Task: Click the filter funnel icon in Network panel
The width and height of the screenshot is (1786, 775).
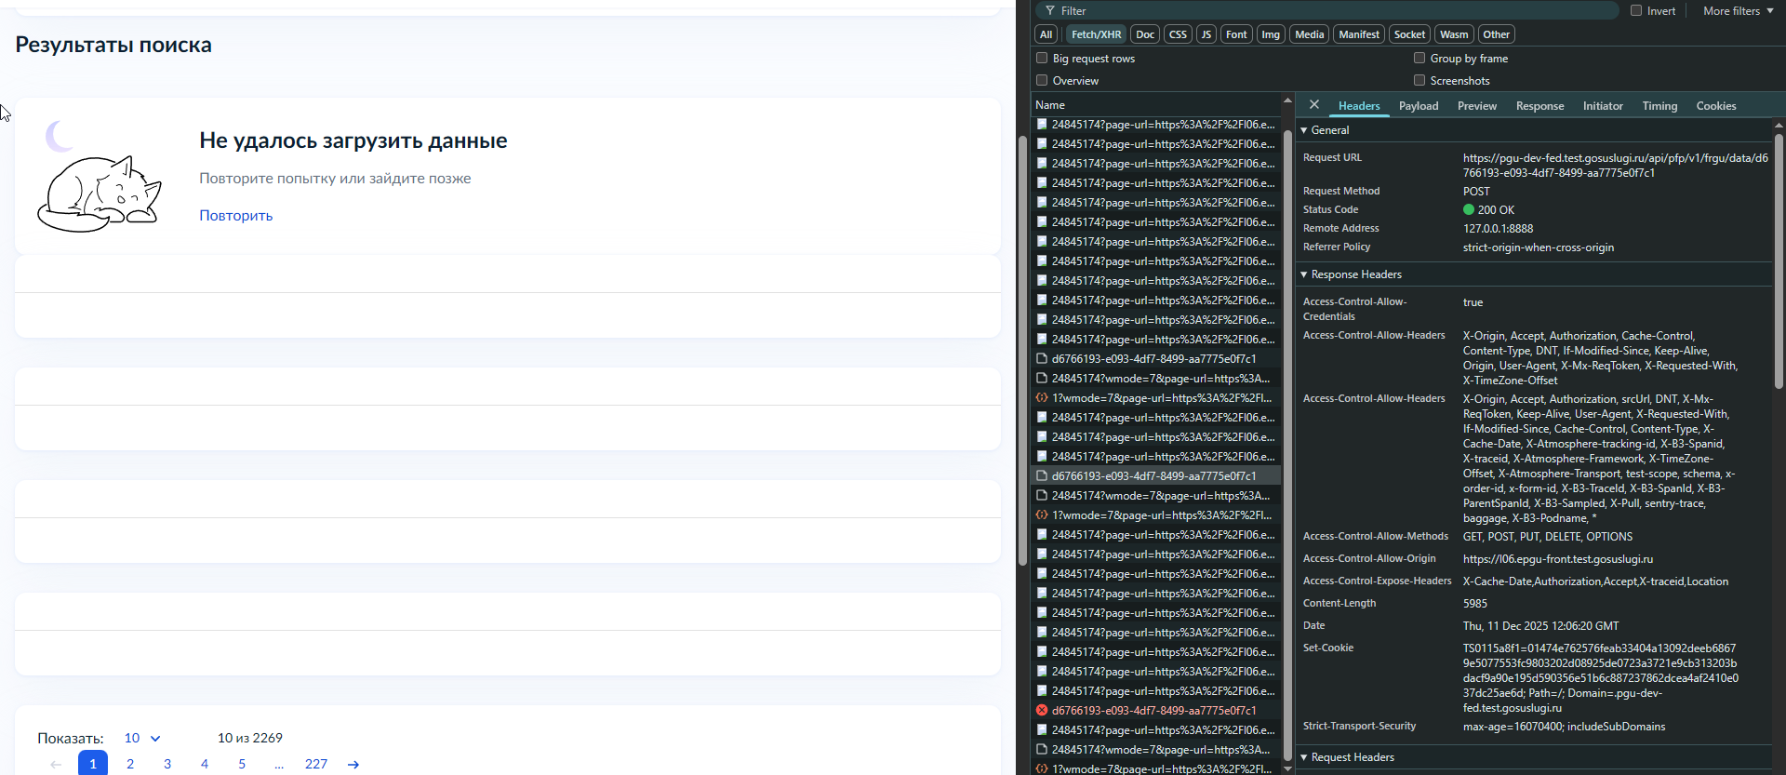Action: (1050, 11)
